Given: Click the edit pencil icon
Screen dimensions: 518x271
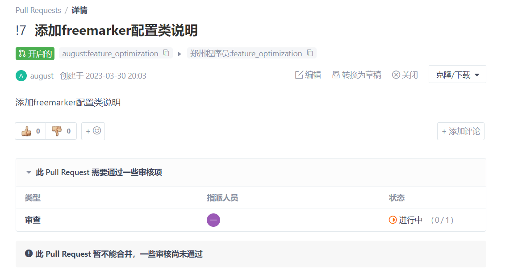Looking at the screenshot, I should point(299,75).
